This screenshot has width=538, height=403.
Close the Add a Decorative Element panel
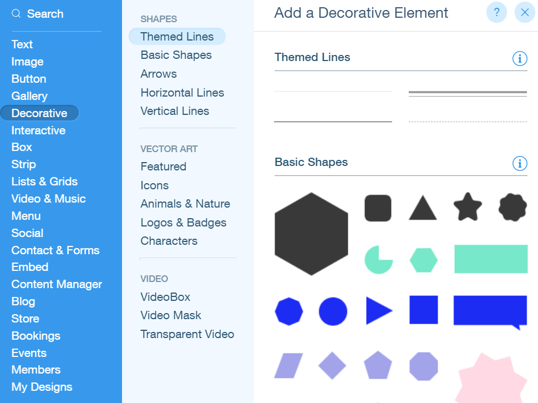click(525, 13)
